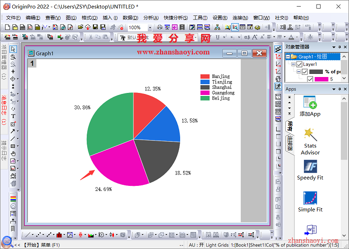
Task: Click the Sort icon in toolbar
Action: click(x=298, y=27)
